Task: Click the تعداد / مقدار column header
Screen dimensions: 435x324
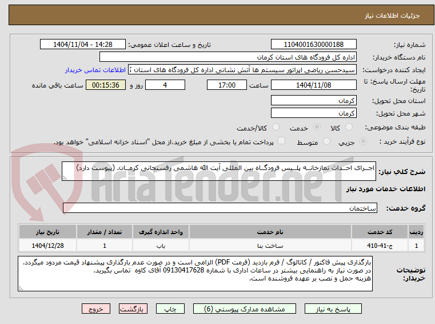Action: pos(105,232)
